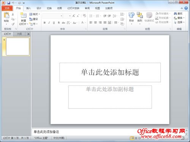Open Shape Effects (形状效果) dropdown
Screen dimensions: 190x142
click(163, 22)
